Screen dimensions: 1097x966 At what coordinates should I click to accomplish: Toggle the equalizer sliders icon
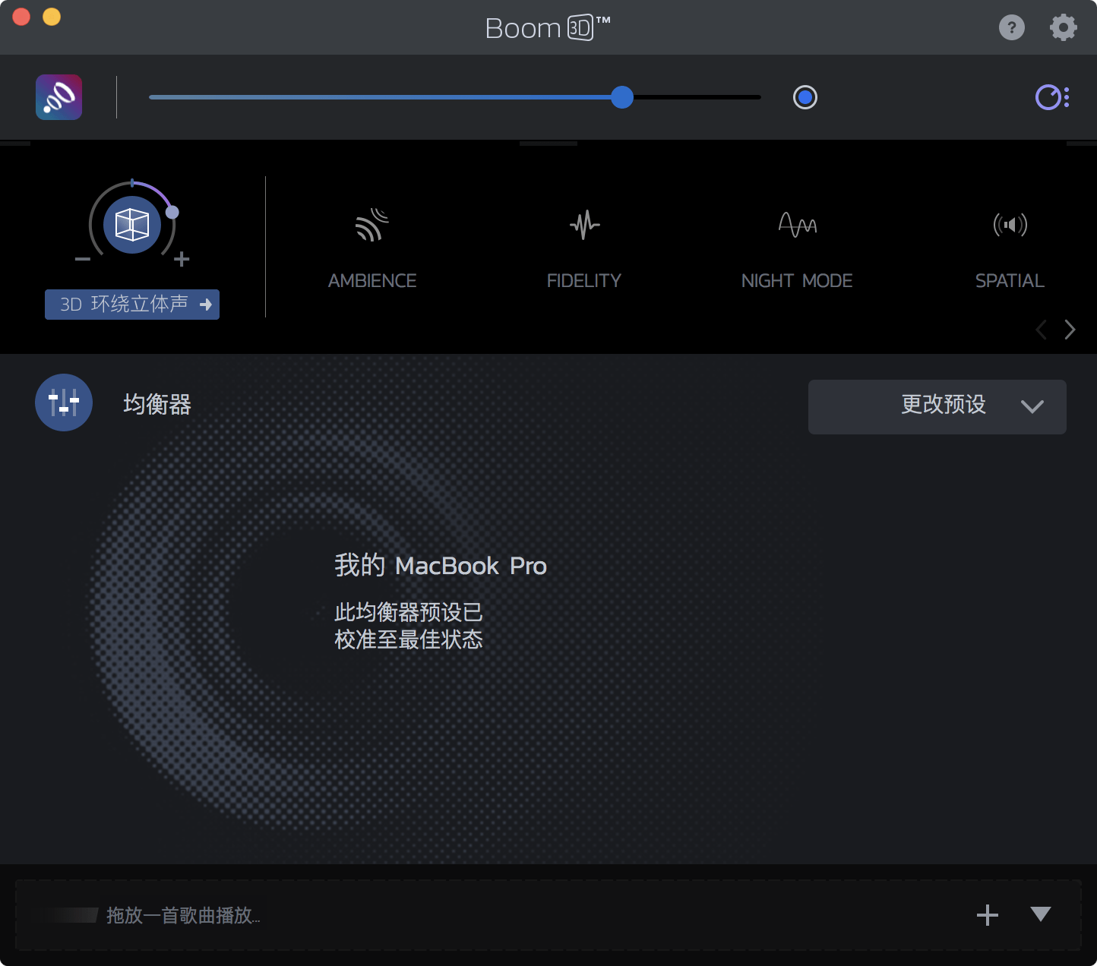point(64,402)
